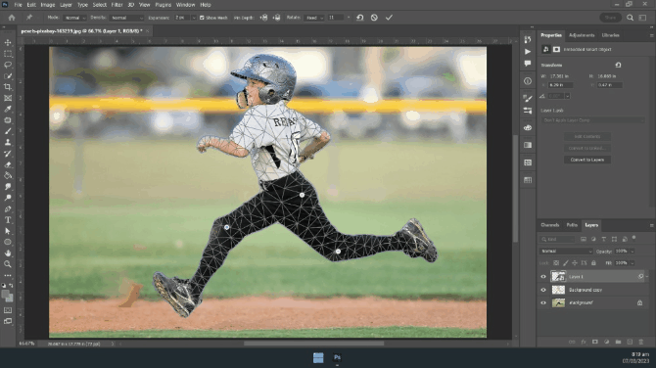This screenshot has height=368, width=656.
Task: Open the Mode dropdown in options bar
Action: [x=74, y=18]
